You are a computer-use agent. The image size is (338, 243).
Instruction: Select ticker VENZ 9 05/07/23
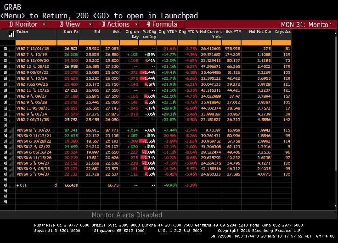(32, 72)
